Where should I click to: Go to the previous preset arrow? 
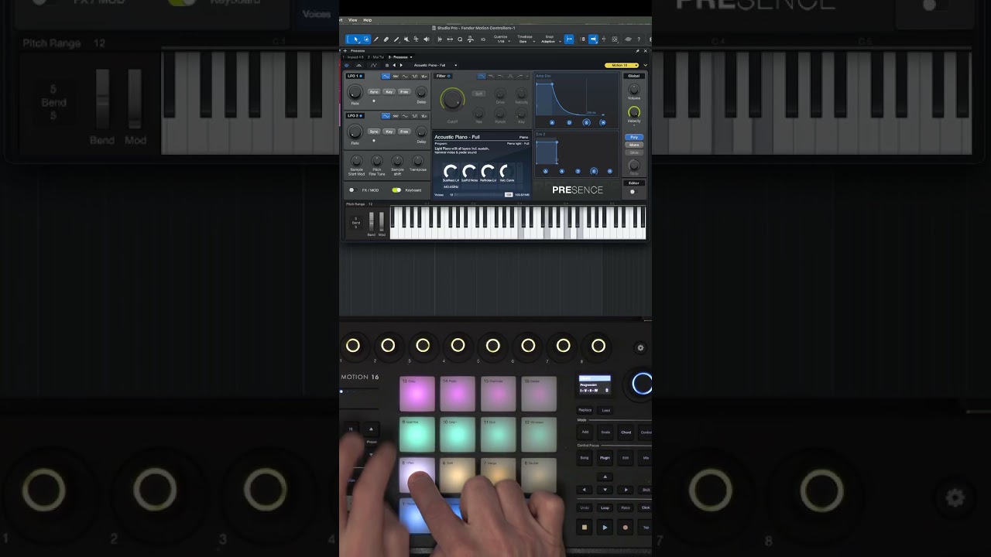394,66
